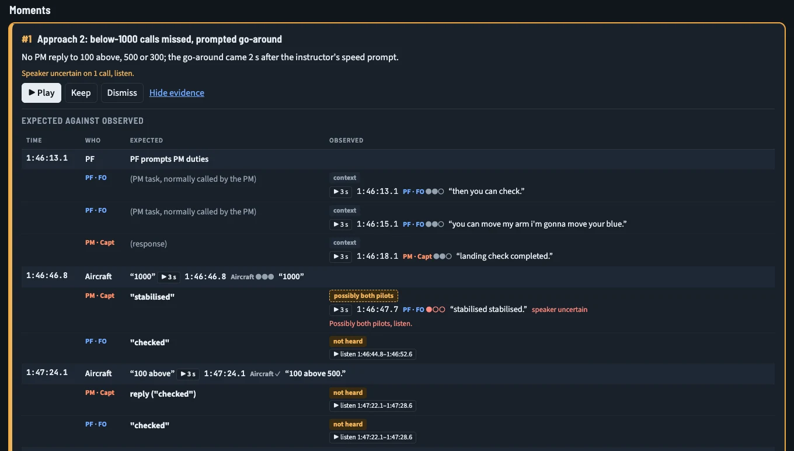Click the title "Approach 2: below-1000 calls missed, prompted go-around"
This screenshot has height=451, width=794.
159,40
